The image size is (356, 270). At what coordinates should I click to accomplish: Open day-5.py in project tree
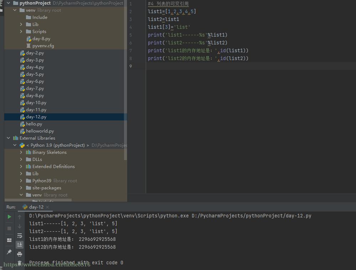coord(35,74)
